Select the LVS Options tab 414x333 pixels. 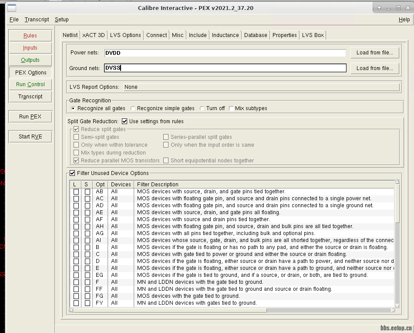(x=125, y=35)
